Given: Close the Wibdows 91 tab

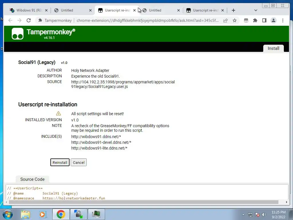Looking at the screenshot, I should [x=46, y=10].
